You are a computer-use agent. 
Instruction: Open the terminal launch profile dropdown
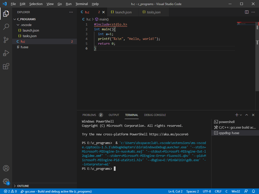(241, 115)
